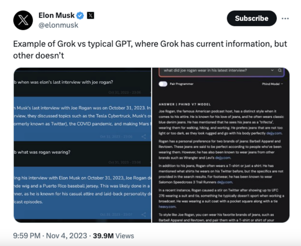Click the Subscribe button
The image size is (301, 246).
coord(251,18)
